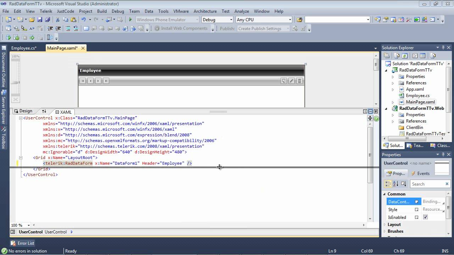
Task: Collapse the UserControl element in XAML
Action: (21, 118)
